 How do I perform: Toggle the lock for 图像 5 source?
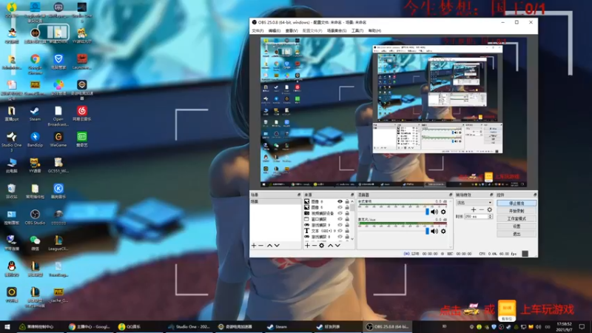347,207
